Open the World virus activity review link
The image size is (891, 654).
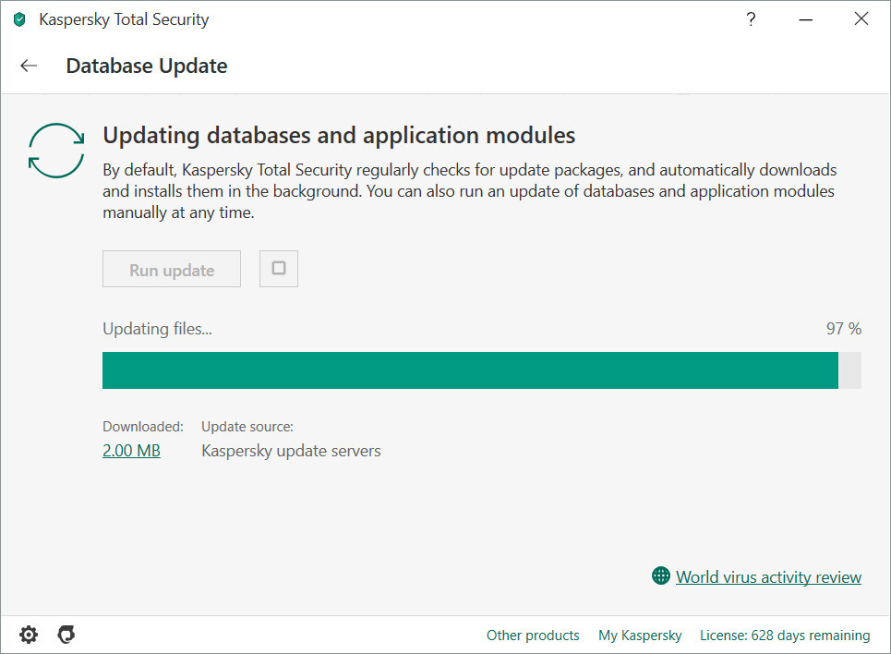768,577
